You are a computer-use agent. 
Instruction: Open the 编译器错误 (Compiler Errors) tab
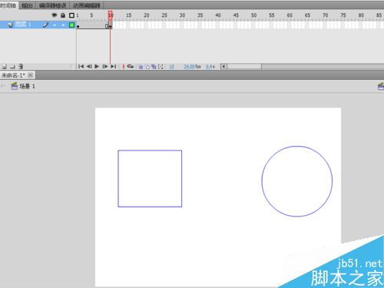(x=53, y=5)
